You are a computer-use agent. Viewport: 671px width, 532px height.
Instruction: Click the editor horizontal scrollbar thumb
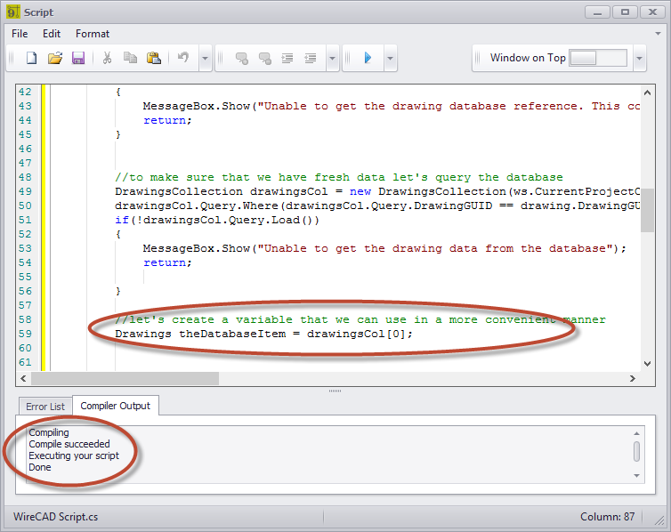pos(125,378)
